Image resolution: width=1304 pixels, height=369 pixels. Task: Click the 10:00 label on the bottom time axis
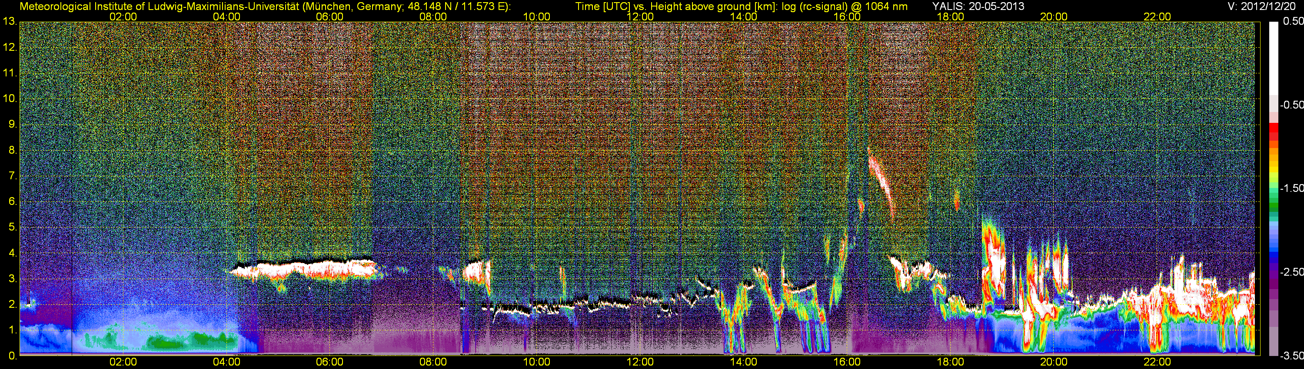(536, 362)
